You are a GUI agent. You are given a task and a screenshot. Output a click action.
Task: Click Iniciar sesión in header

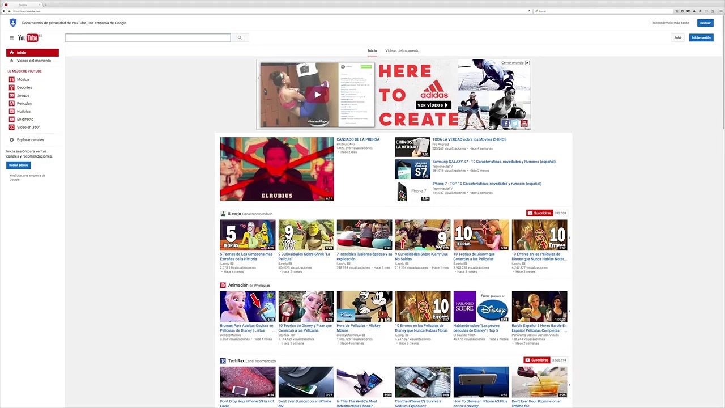tap(701, 37)
